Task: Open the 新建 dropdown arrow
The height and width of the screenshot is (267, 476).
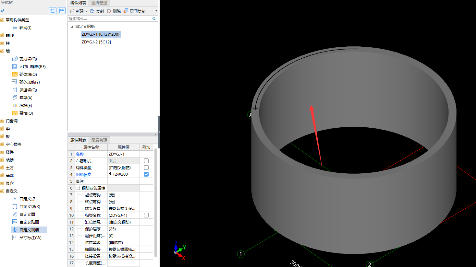Action: 86,11
